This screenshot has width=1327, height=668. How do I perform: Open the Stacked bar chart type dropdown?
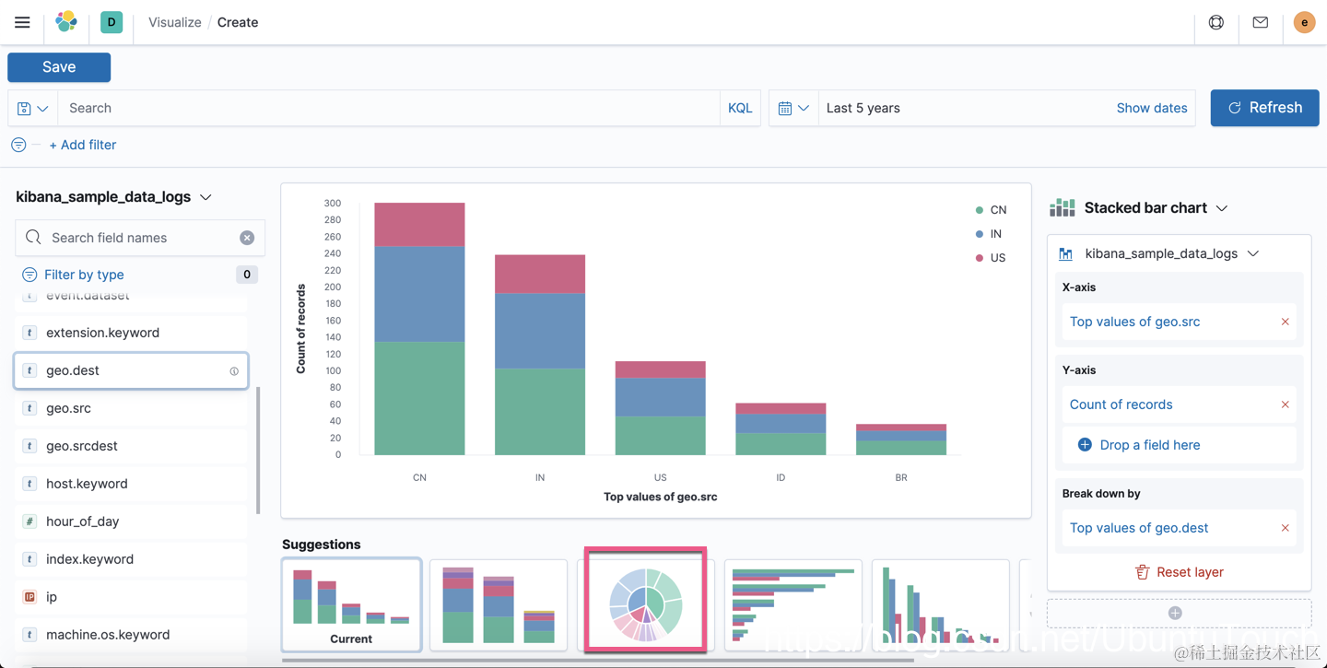pyautogui.click(x=1157, y=207)
